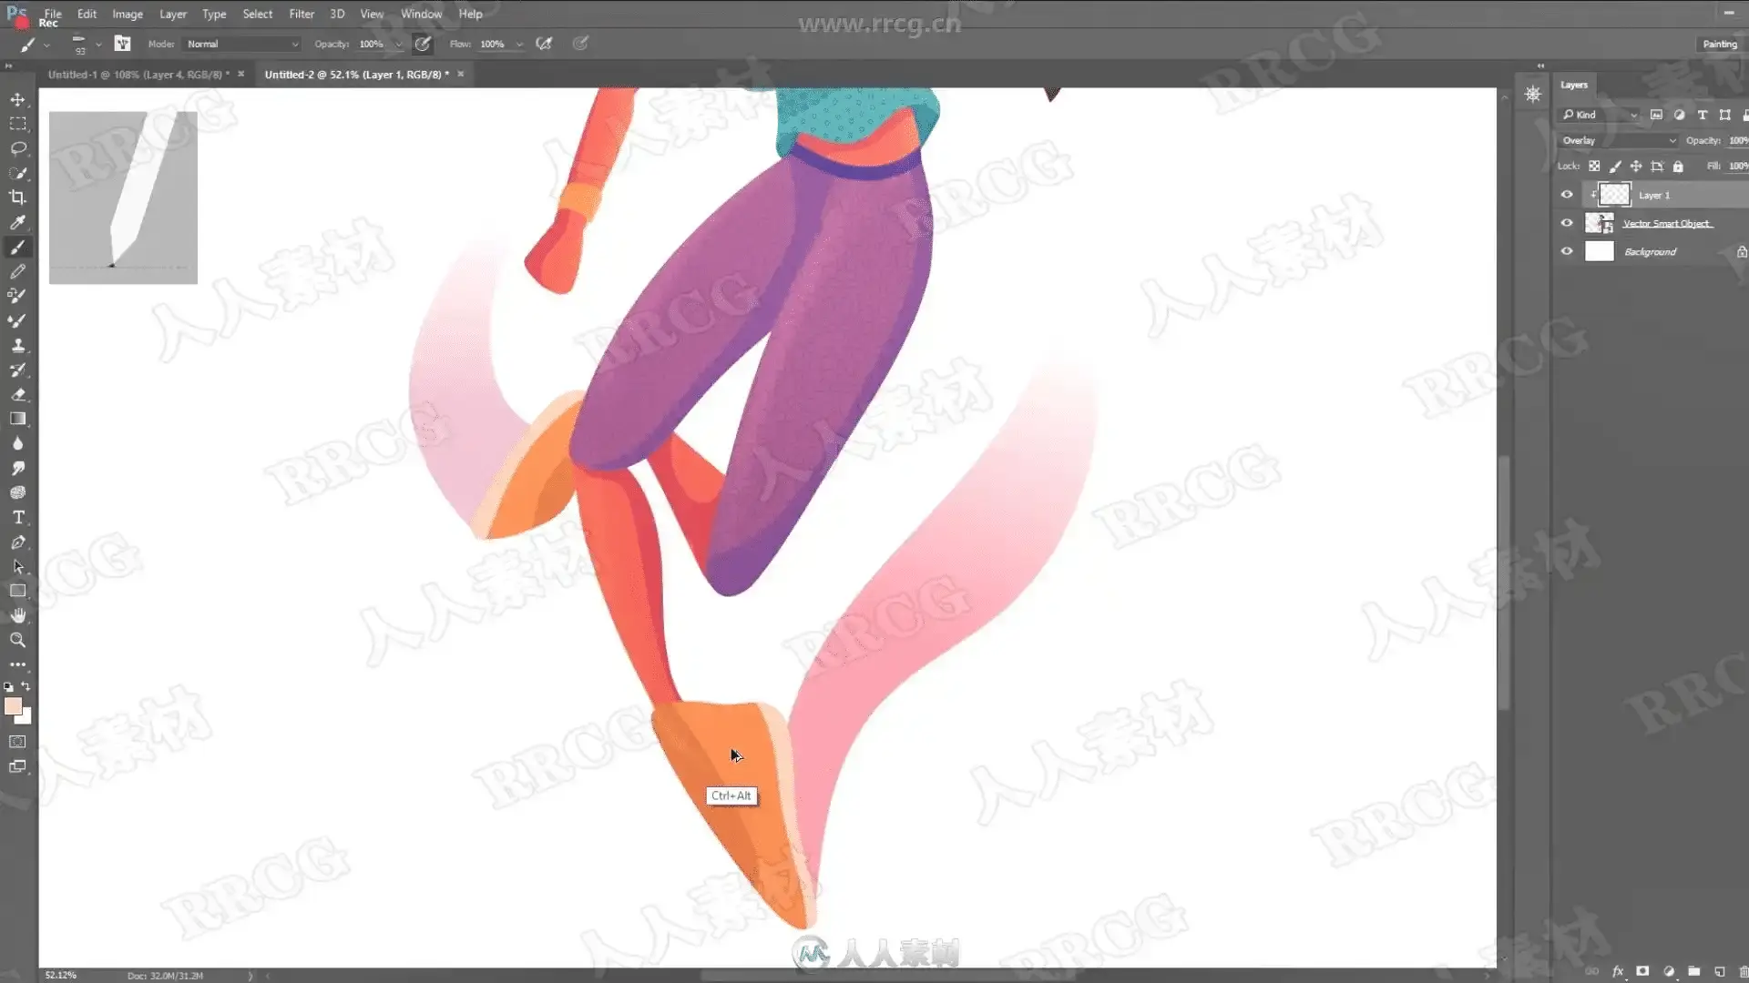Viewport: 1749px width, 983px height.
Task: Select the Horizontal Type tool
Action: point(17,517)
